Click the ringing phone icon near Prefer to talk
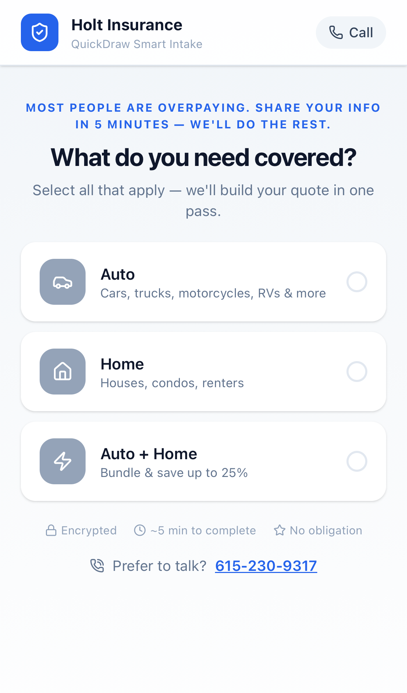407x693 pixels. [x=97, y=566]
